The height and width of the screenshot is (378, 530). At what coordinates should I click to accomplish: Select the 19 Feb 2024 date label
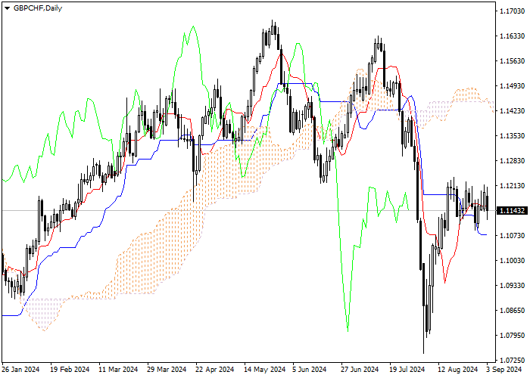coord(70,370)
